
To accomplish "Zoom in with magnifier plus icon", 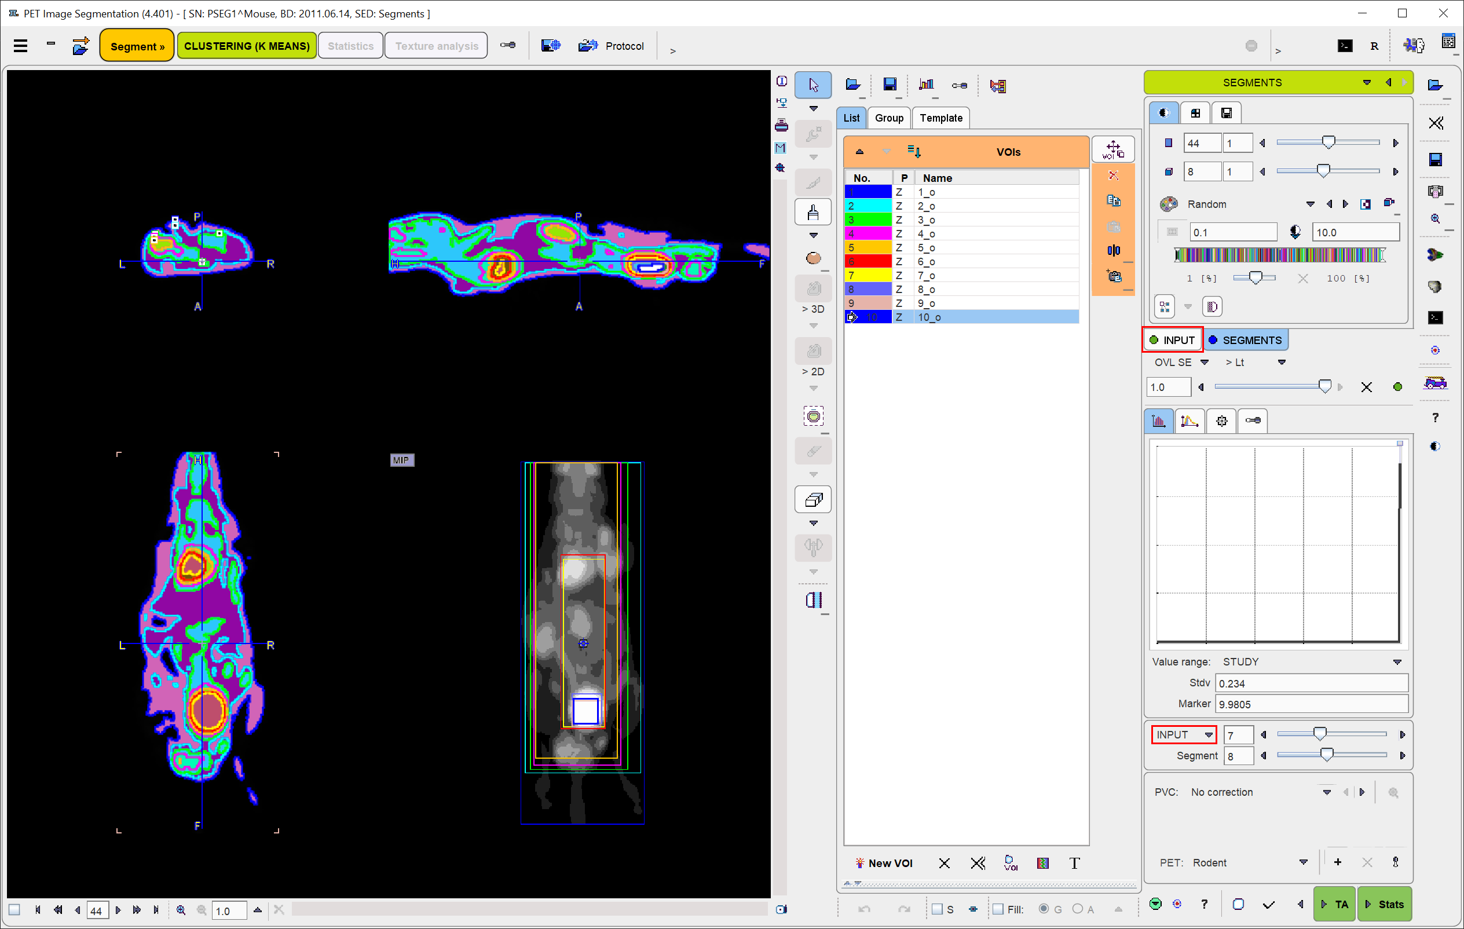I will 181,909.
